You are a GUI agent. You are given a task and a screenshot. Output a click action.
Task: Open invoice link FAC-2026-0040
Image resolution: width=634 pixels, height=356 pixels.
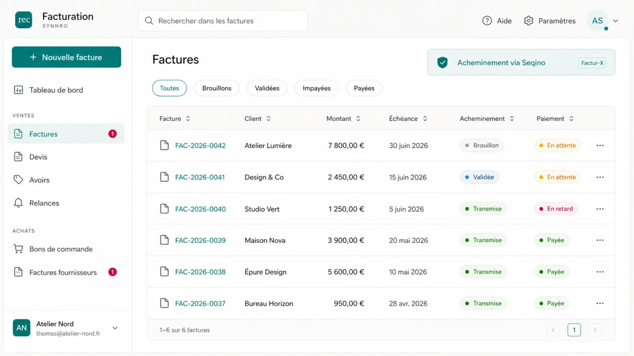(201, 209)
